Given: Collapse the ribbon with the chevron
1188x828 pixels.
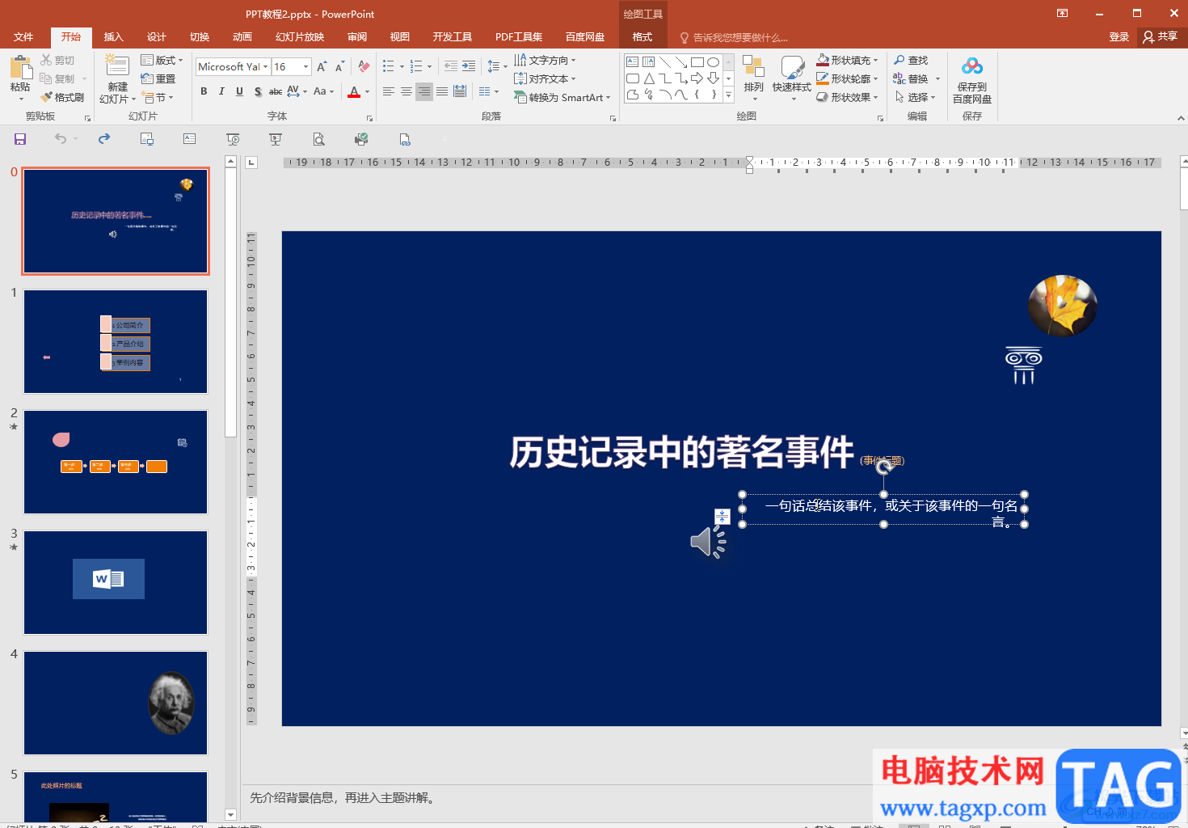Looking at the screenshot, I should (1181, 118).
